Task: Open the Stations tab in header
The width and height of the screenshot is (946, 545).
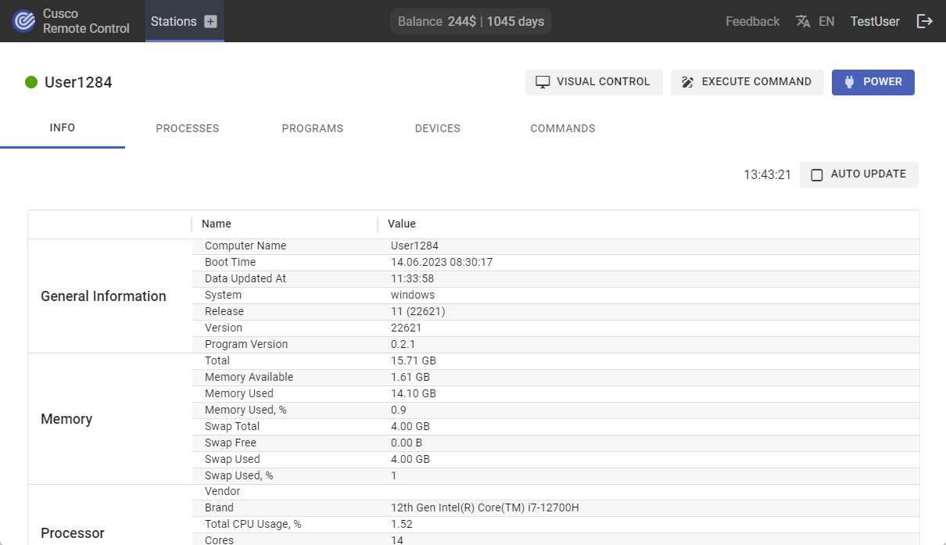Action: (174, 21)
